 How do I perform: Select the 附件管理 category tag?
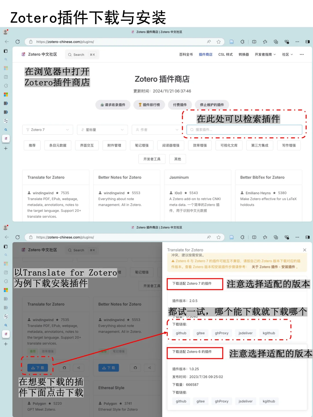pos(114,145)
